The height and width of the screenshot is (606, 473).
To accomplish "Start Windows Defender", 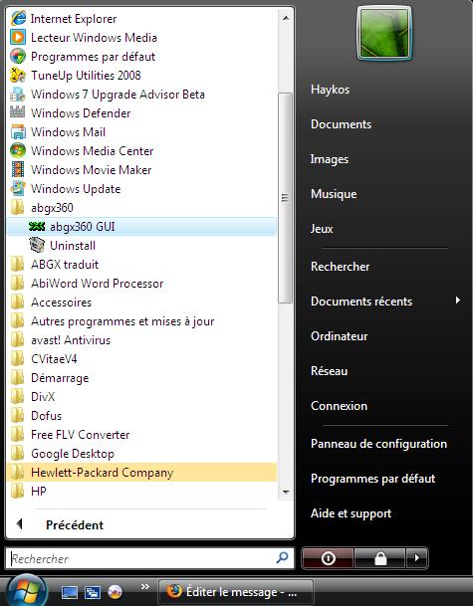I will pyautogui.click(x=71, y=112).
